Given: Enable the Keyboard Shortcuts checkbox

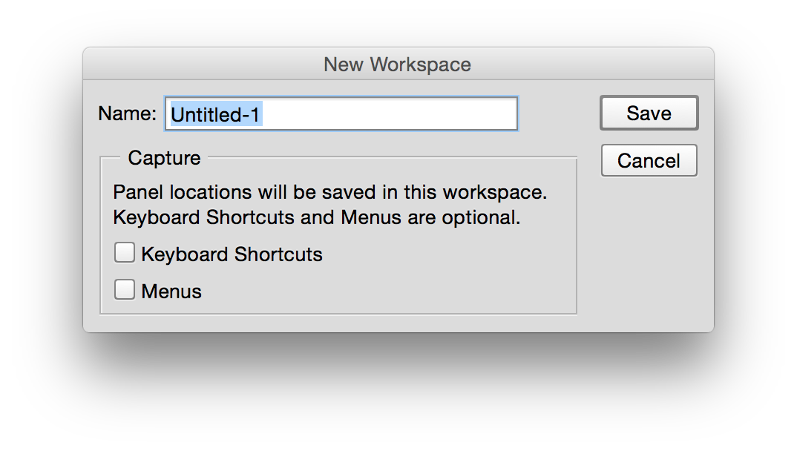Looking at the screenshot, I should point(125,254).
